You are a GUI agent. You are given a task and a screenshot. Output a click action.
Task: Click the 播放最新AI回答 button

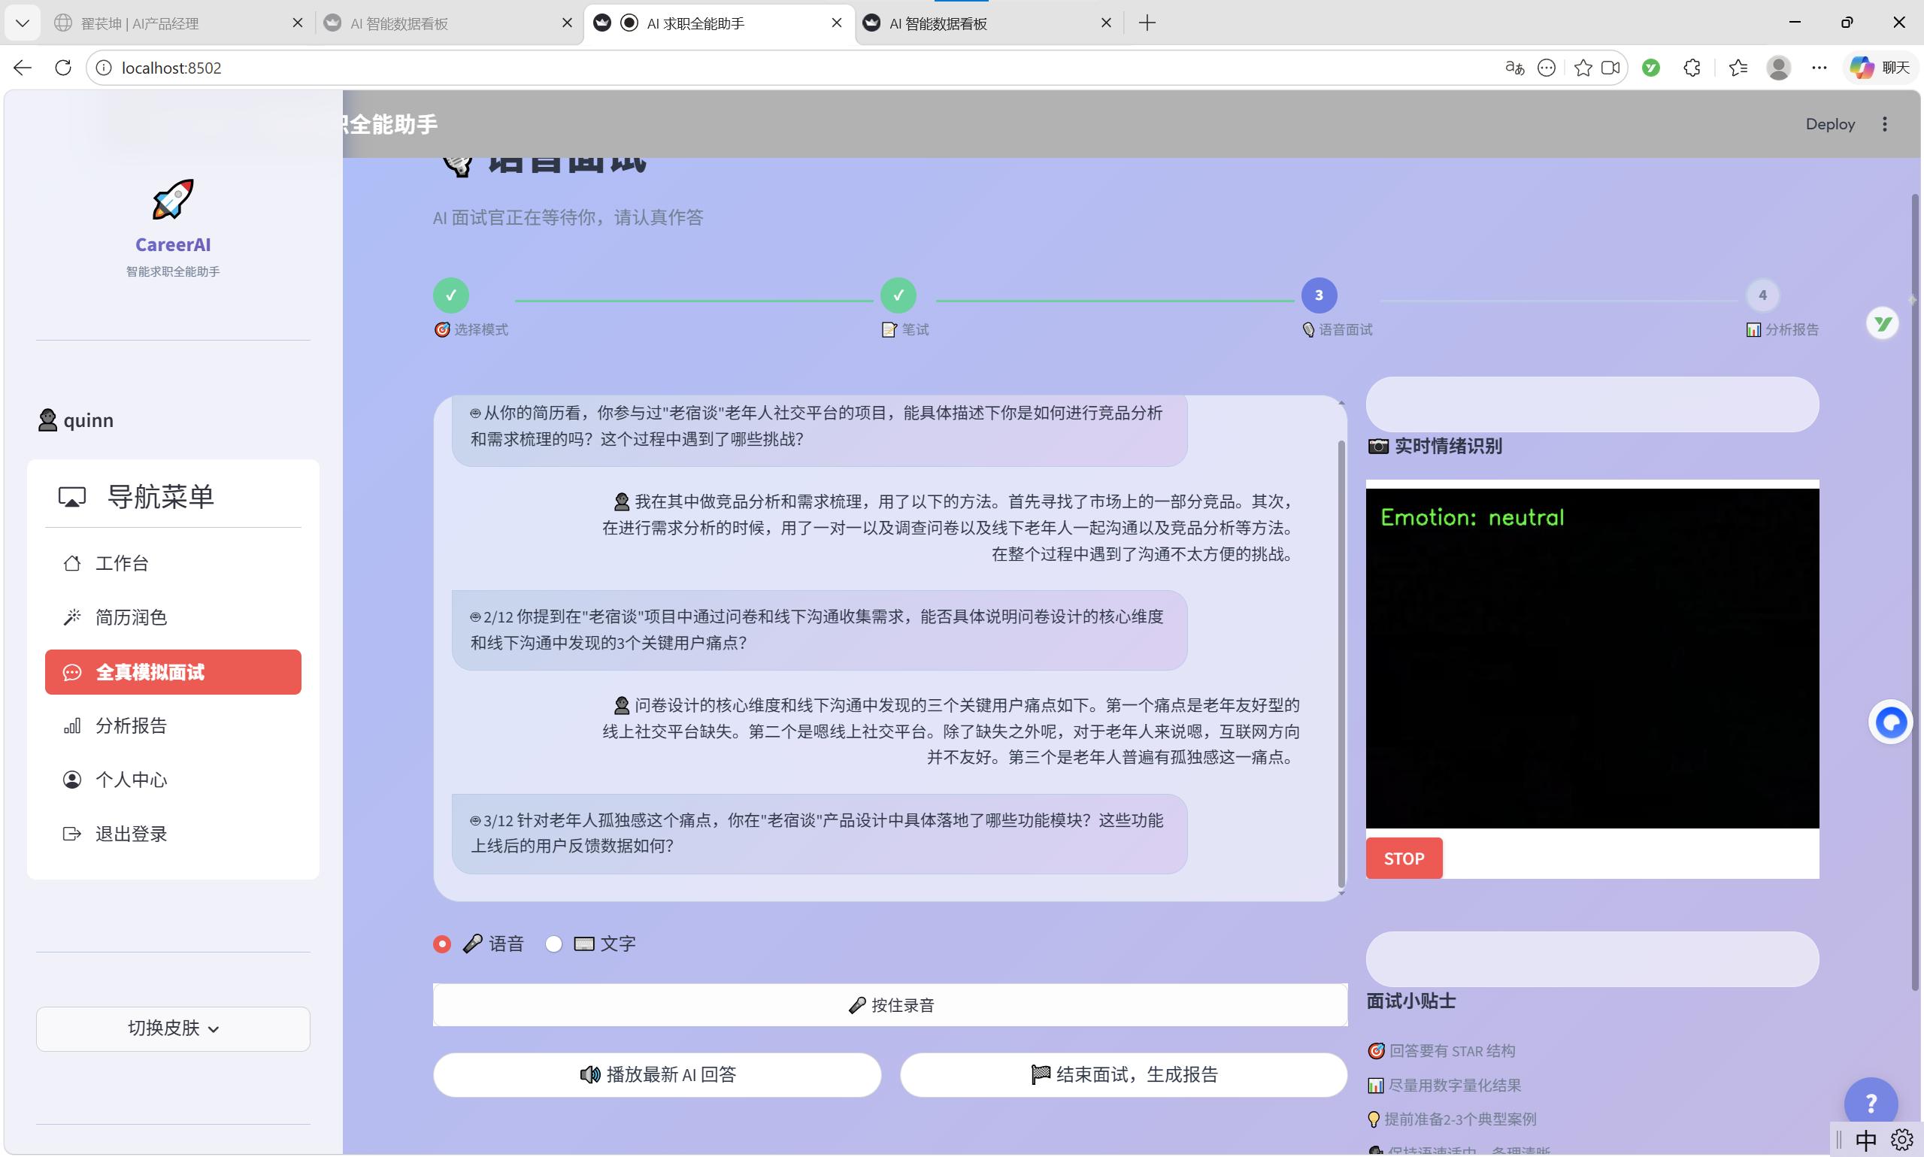pos(656,1074)
